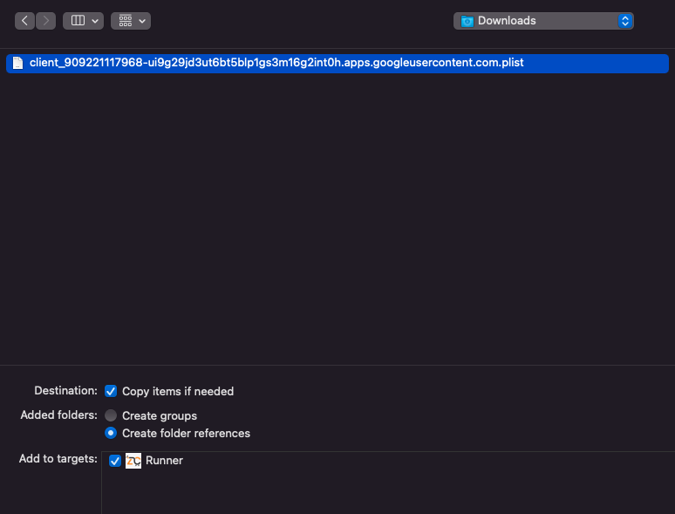Click the blue Downloads folder icon
This screenshot has height=514, width=675.
[x=467, y=21]
